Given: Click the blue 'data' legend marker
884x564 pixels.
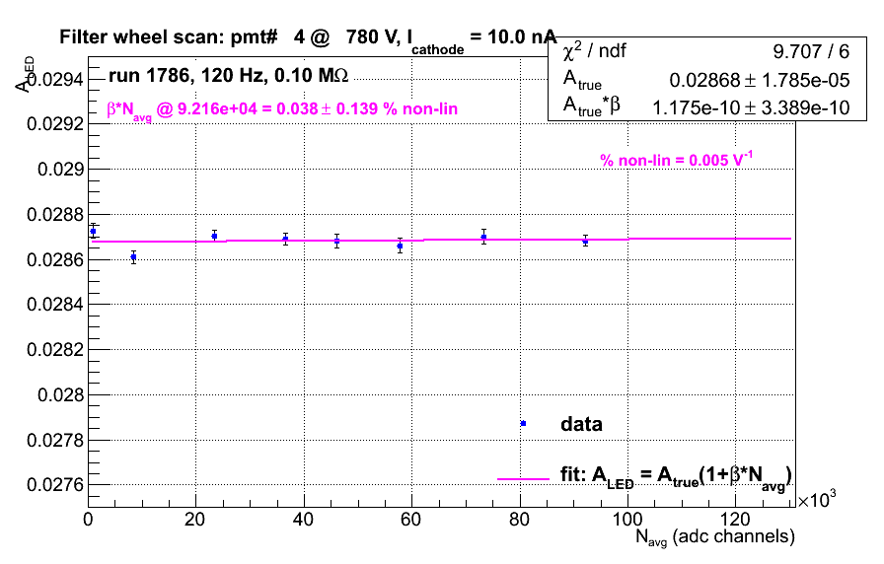Looking at the screenshot, I should point(523,423).
